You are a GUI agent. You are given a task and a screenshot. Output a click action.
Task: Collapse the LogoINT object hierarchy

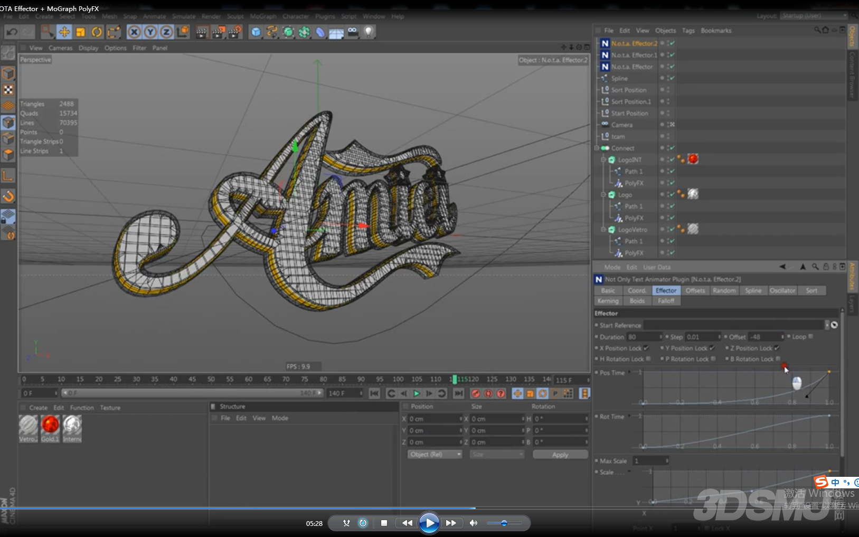click(603, 159)
